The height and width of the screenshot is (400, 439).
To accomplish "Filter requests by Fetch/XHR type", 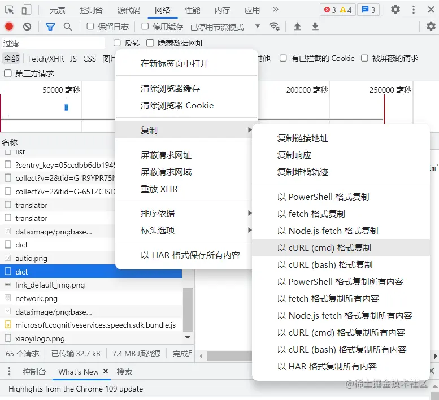I will click(46, 59).
